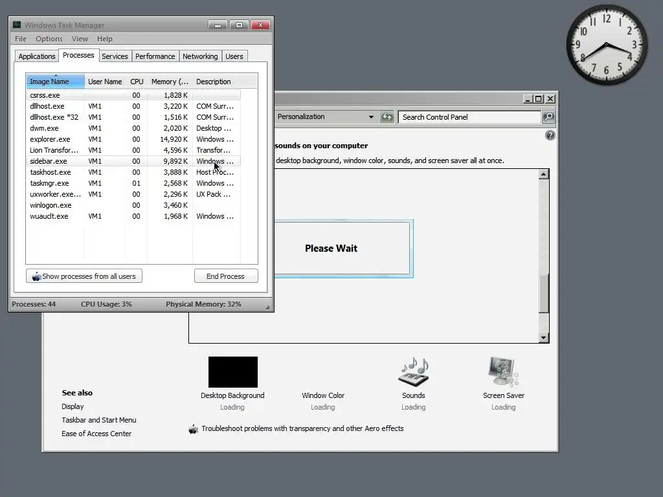Open the Desktop Background black thumbnail
Image resolution: width=663 pixels, height=497 pixels.
[x=232, y=372]
